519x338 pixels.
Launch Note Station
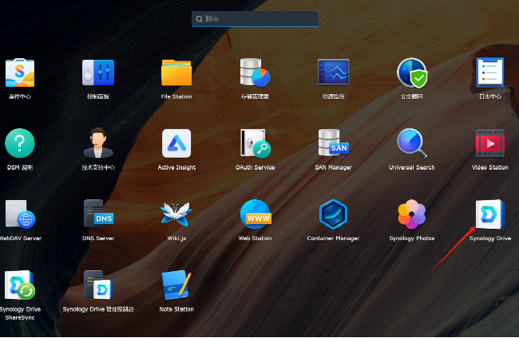click(176, 285)
